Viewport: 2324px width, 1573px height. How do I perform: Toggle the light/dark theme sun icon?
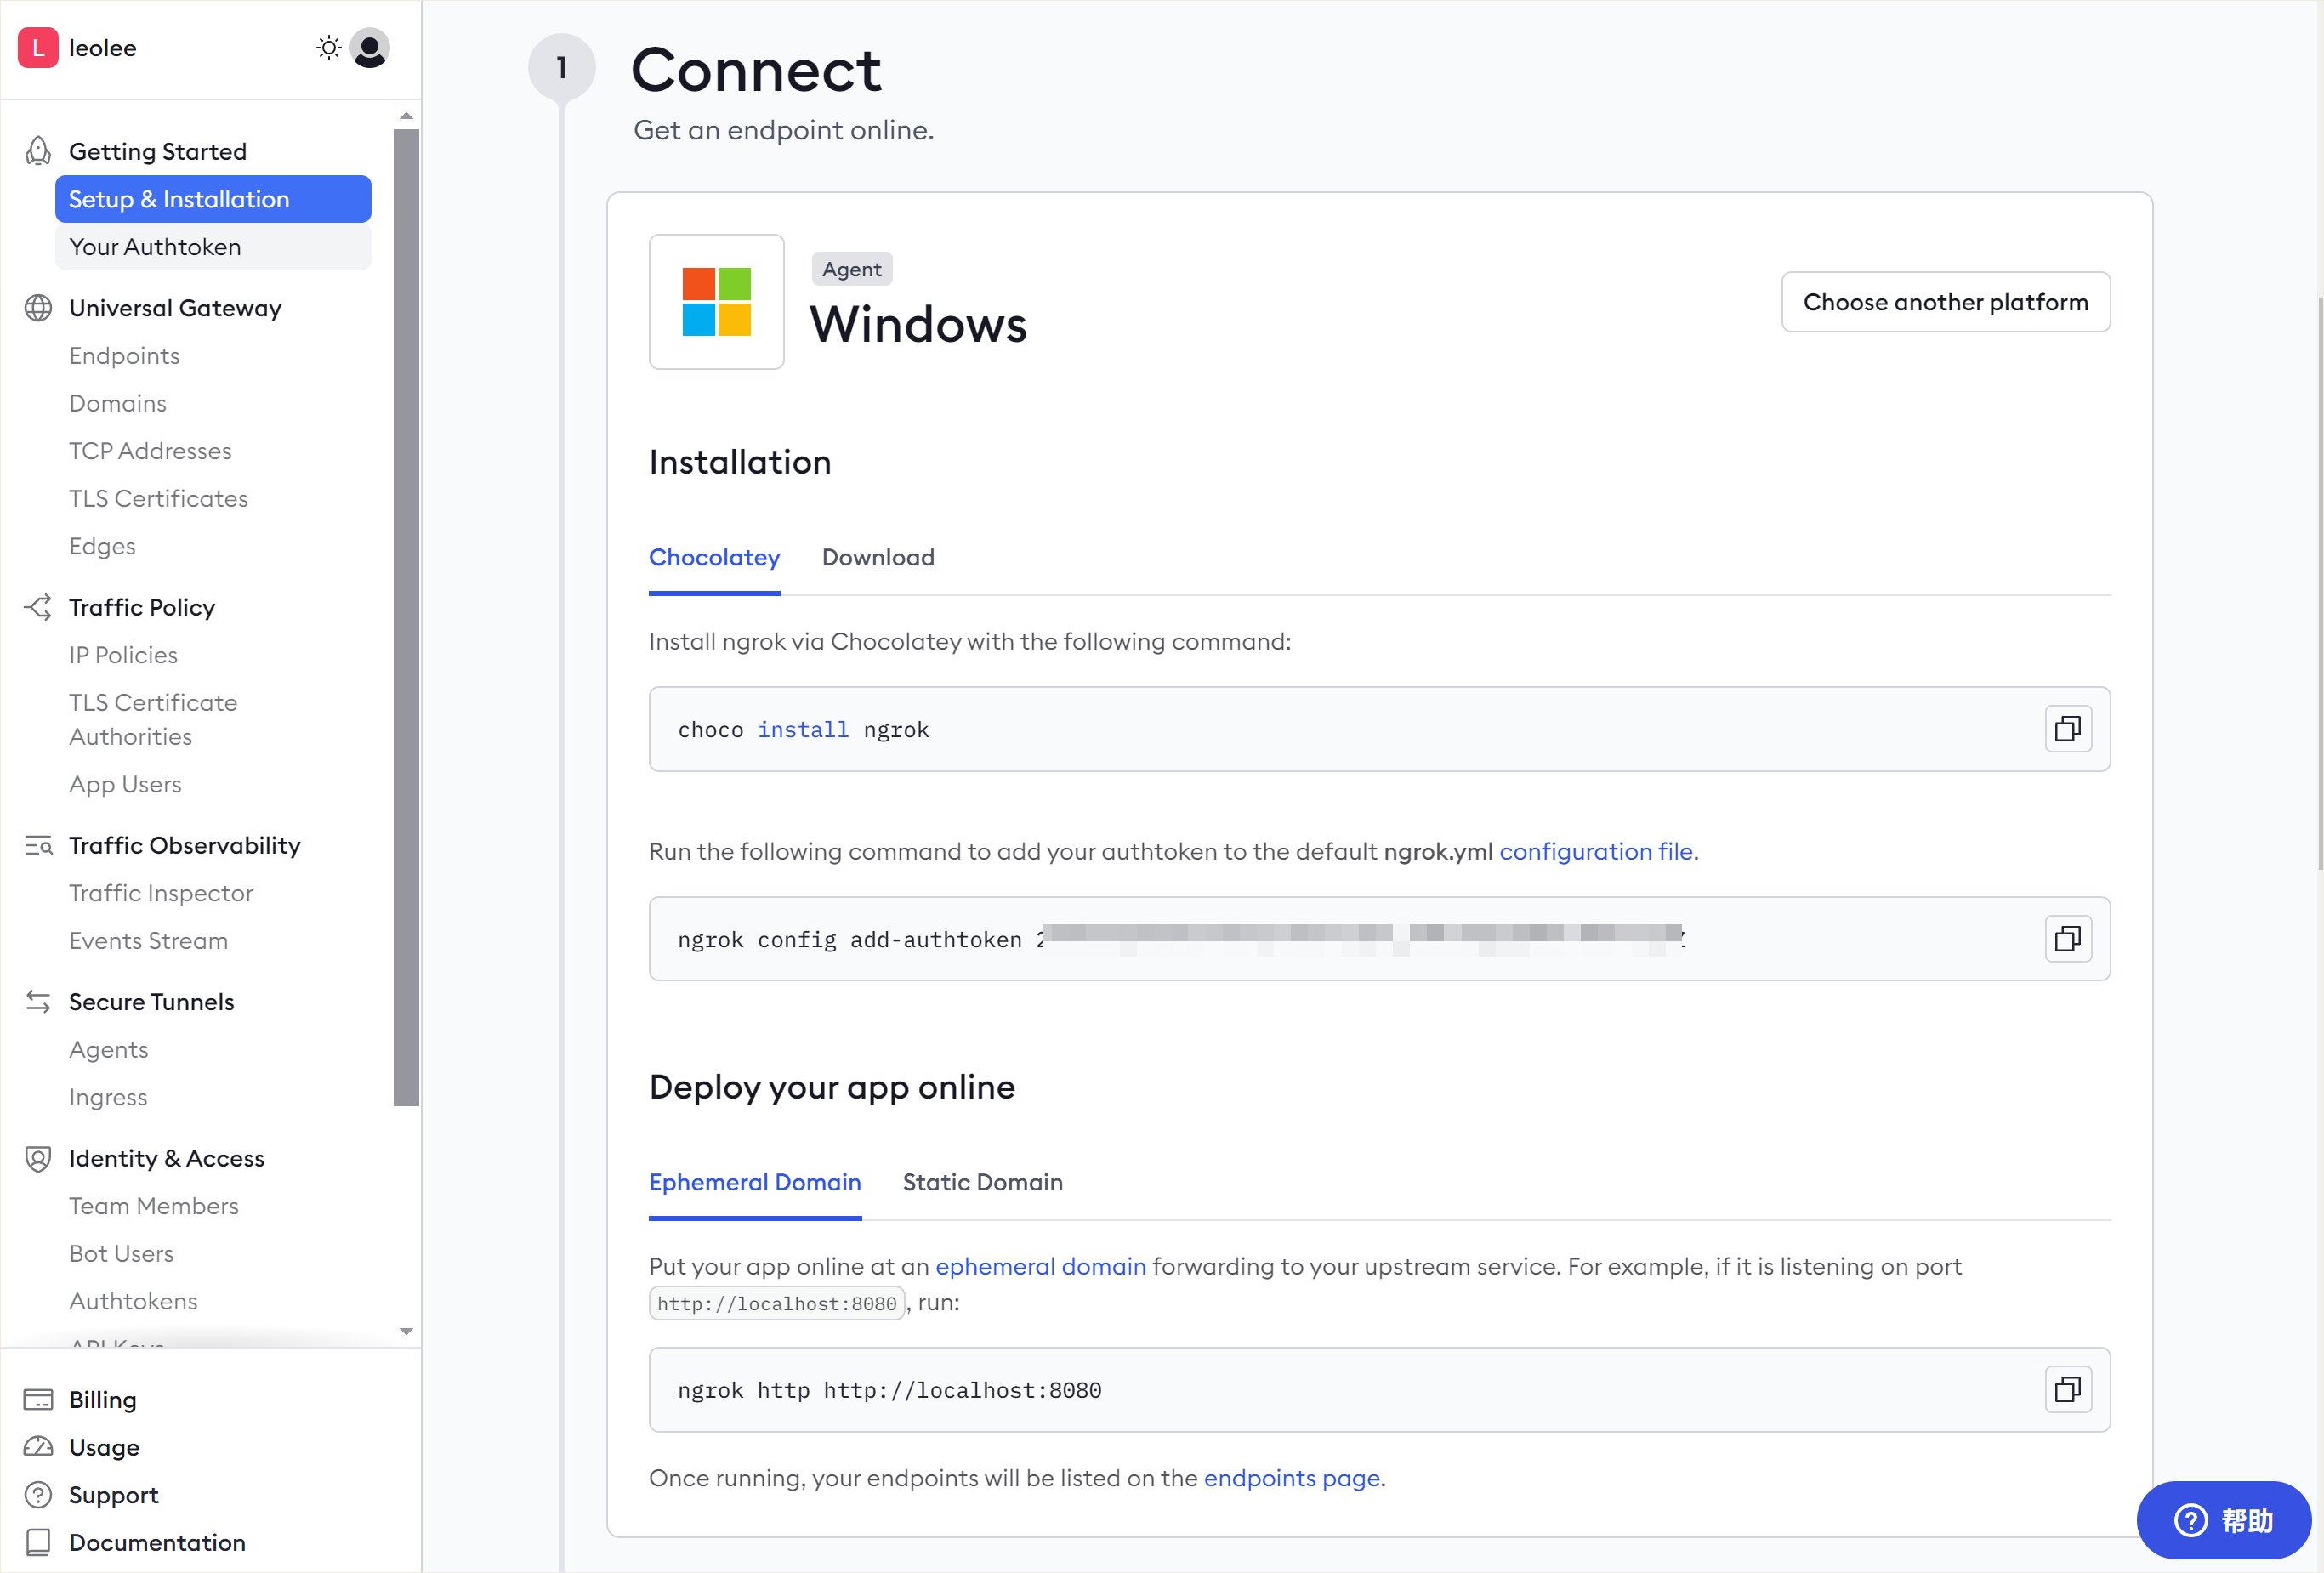328,48
